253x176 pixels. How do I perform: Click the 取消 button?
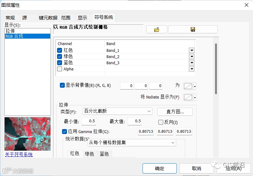[197, 168]
